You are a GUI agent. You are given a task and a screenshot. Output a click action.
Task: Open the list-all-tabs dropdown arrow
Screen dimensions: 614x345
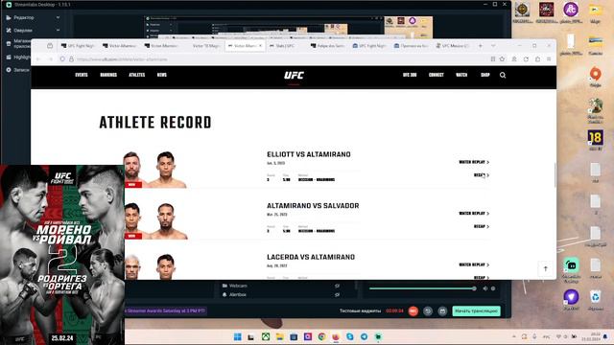(493, 46)
